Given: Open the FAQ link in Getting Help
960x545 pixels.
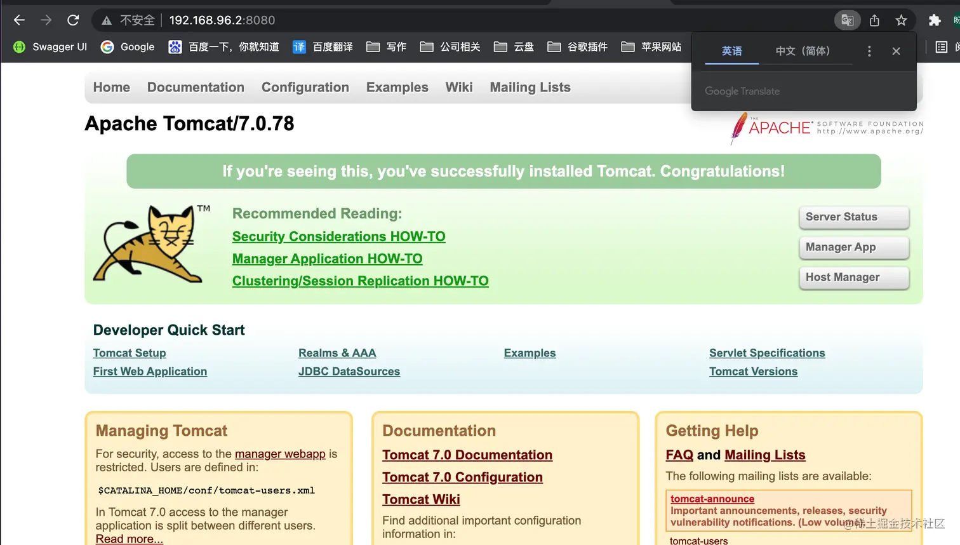Looking at the screenshot, I should pyautogui.click(x=679, y=455).
